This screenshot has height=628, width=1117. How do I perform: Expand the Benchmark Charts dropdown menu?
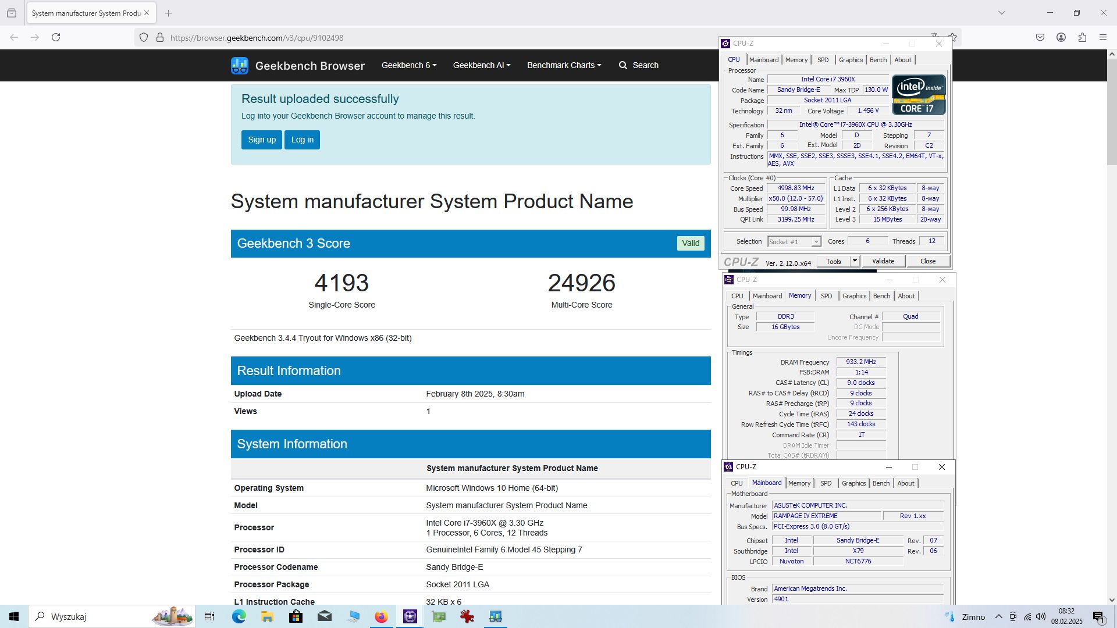tap(564, 65)
